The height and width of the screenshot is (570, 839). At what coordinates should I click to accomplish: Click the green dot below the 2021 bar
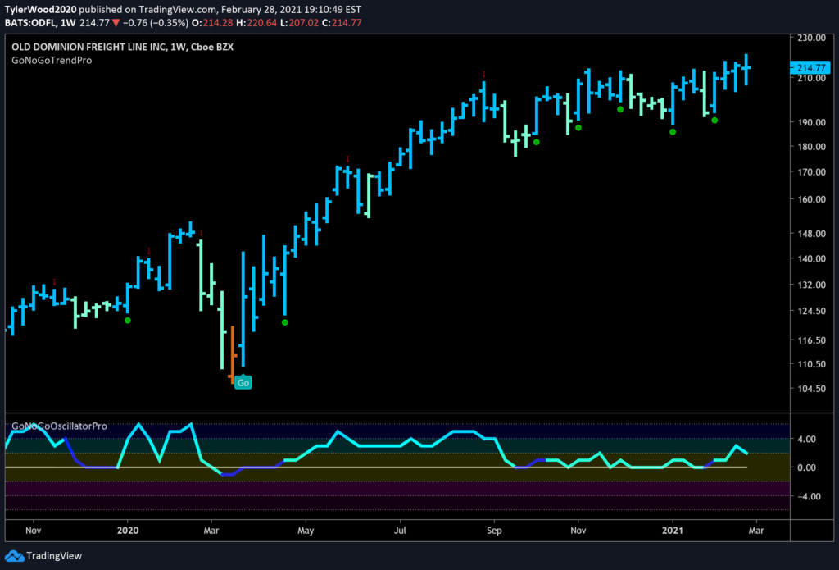673,132
